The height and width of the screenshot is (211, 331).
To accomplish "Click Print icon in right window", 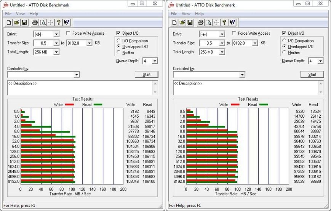I will [200, 22].
